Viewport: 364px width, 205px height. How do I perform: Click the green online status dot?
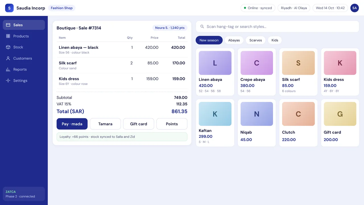coord(245,8)
